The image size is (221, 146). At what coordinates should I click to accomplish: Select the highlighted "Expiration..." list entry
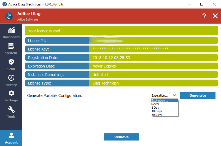pos(160,100)
